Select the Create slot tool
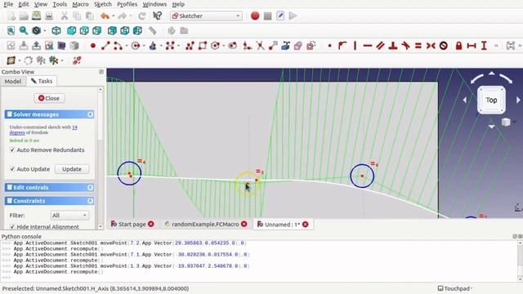Screen dimensions: 523x294 tap(232, 46)
